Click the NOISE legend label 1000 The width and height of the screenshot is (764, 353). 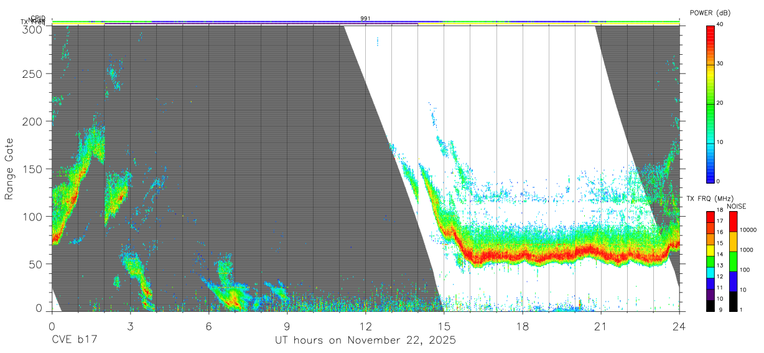(x=747, y=250)
